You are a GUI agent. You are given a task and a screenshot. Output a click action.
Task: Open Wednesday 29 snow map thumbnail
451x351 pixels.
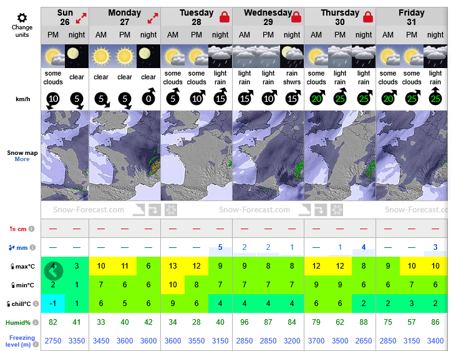click(x=268, y=156)
